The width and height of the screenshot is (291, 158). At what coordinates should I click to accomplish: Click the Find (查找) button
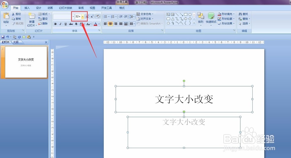243,14
